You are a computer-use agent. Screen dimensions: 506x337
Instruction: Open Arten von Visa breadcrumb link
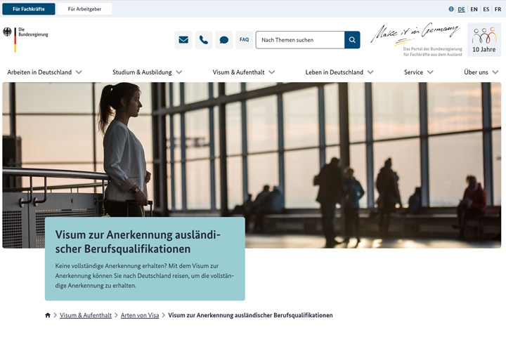coord(140,315)
